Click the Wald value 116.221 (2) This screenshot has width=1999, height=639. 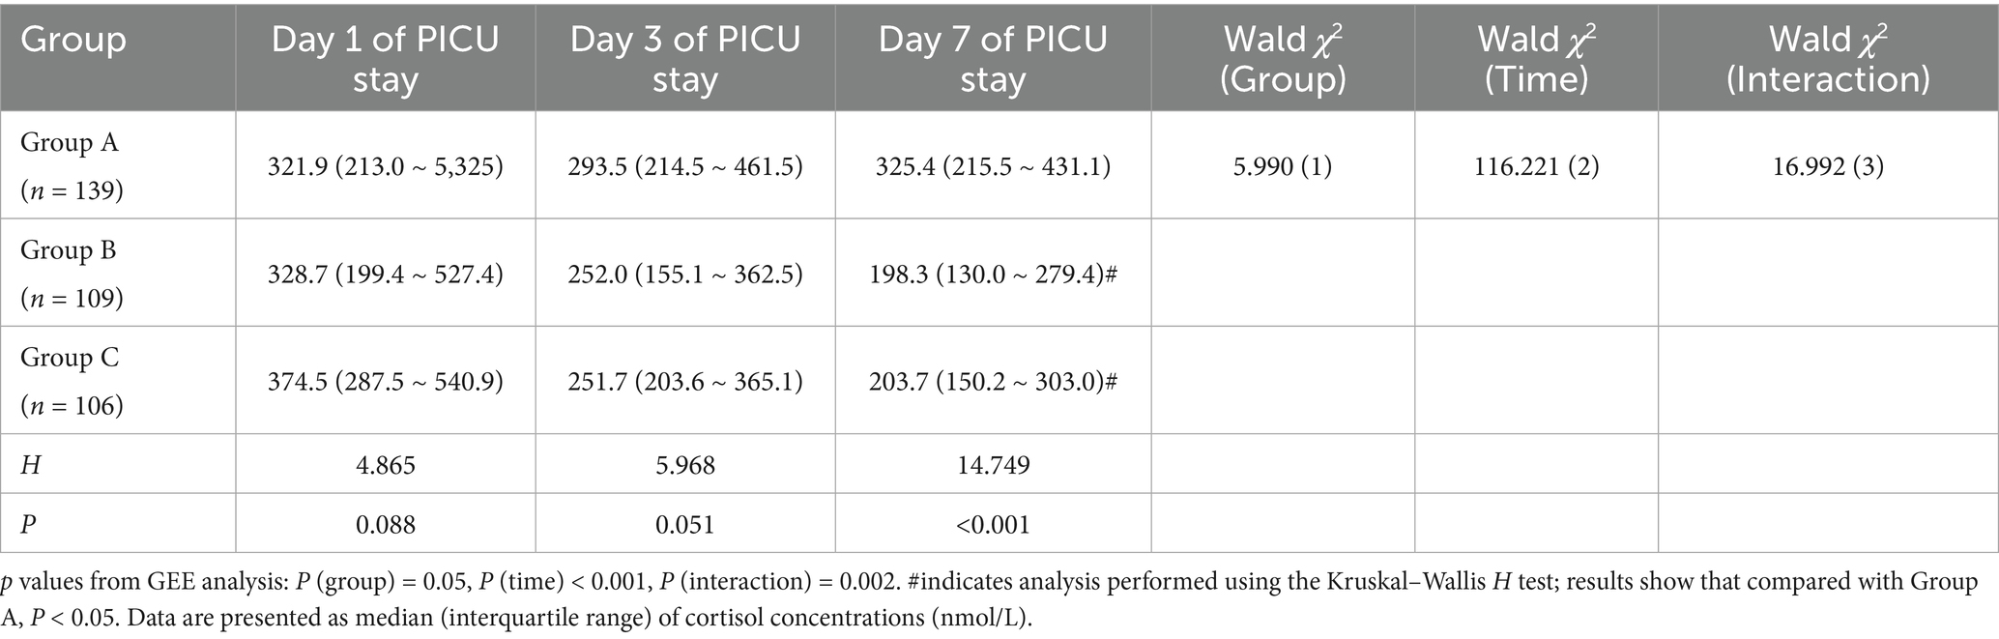pos(1536,166)
